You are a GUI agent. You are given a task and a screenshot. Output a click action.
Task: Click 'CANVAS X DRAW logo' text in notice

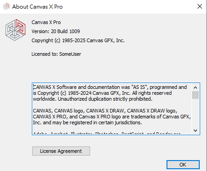tap(152, 111)
